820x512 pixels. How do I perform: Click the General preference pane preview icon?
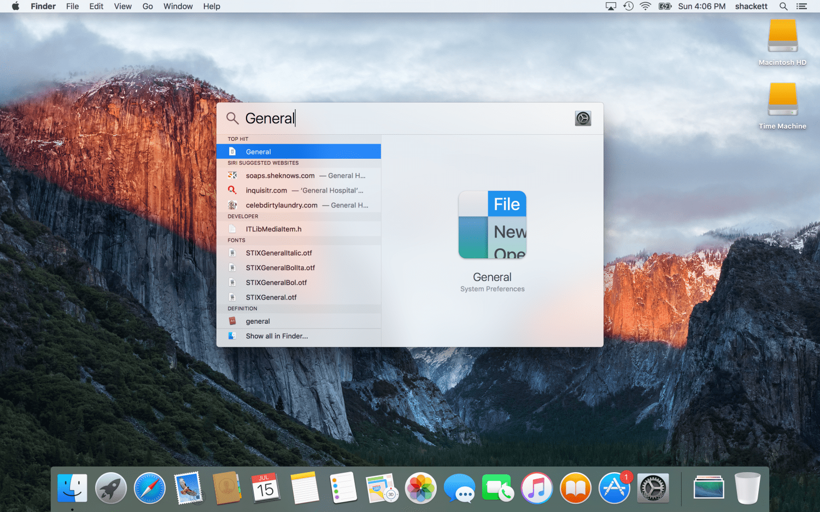click(x=492, y=224)
